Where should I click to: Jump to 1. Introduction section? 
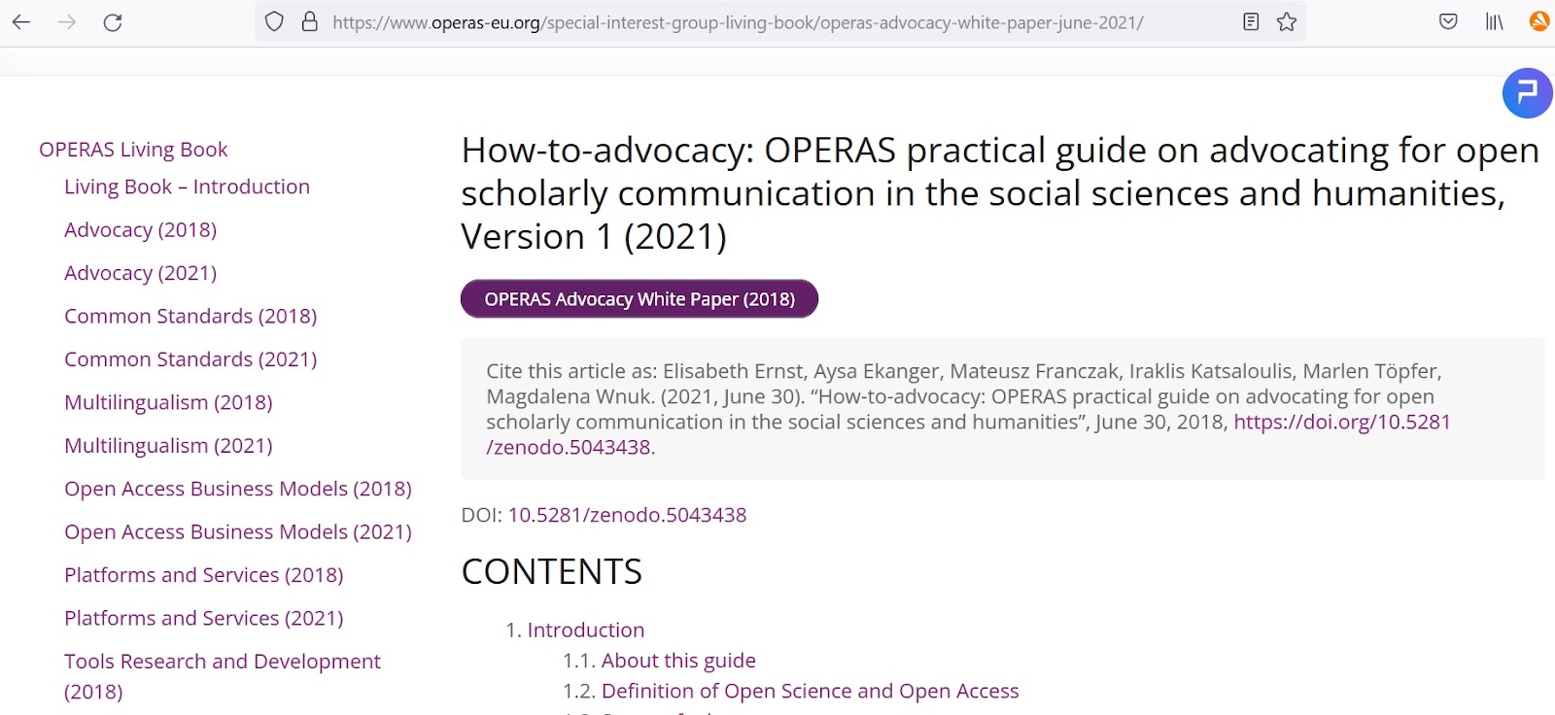click(x=585, y=630)
